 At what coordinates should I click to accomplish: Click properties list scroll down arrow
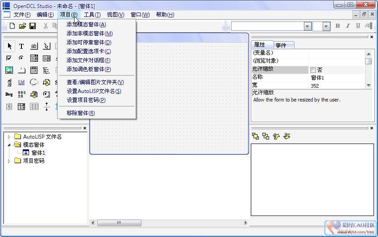click(x=368, y=85)
